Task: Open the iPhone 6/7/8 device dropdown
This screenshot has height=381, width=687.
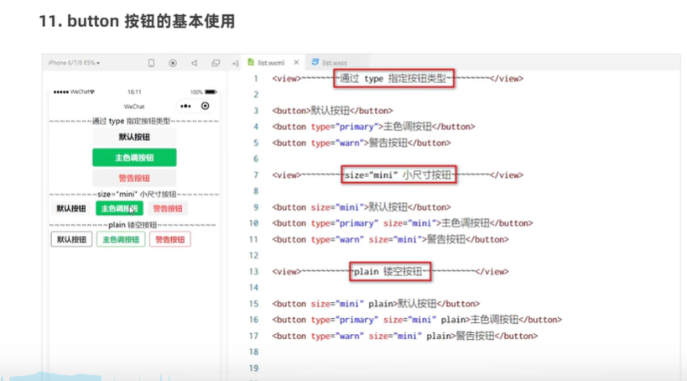Action: 74,63
